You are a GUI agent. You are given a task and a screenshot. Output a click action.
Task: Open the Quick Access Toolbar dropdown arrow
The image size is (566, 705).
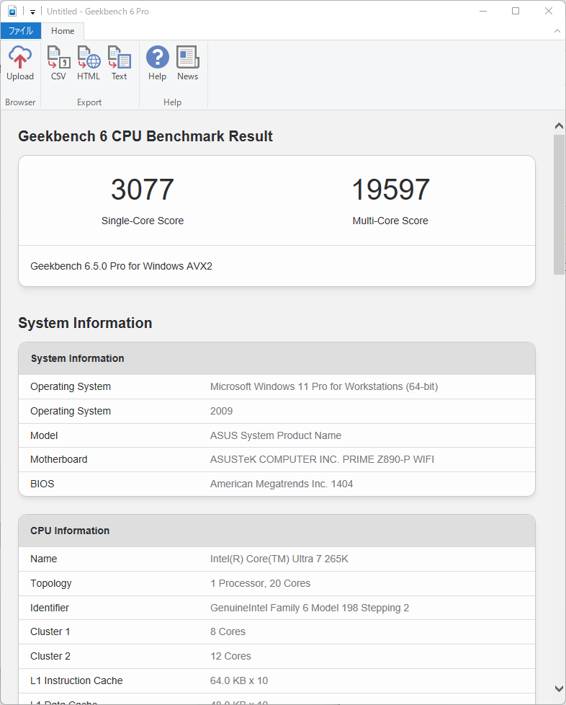(x=32, y=12)
